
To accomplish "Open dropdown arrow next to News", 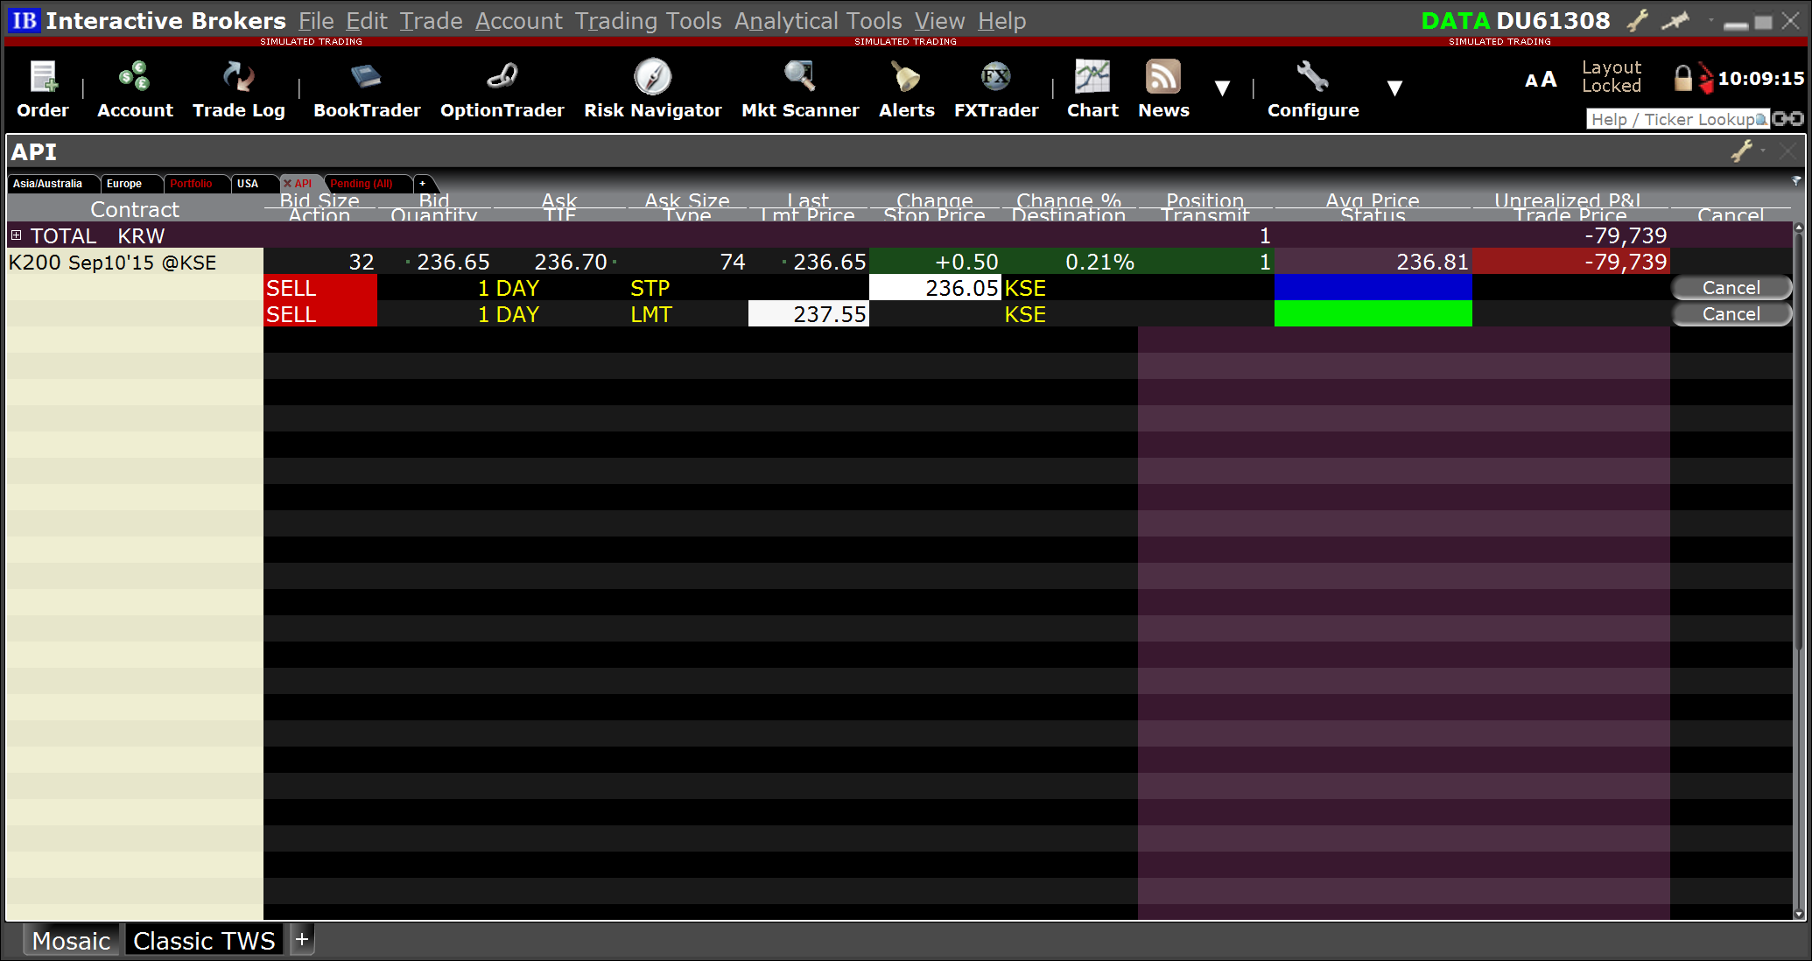I will pyautogui.click(x=1222, y=88).
